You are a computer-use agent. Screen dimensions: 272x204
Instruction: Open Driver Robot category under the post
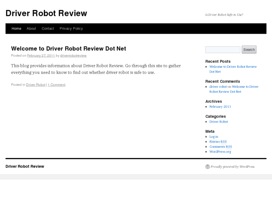(36, 85)
